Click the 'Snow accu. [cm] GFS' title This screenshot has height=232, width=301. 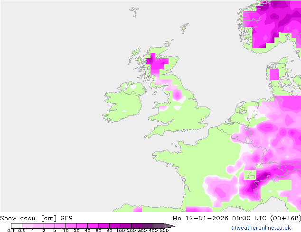point(36,218)
